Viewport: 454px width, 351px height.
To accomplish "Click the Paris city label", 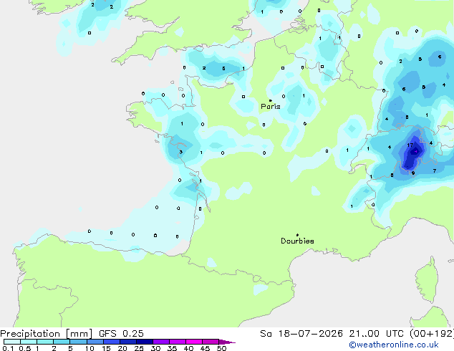I will (x=271, y=107).
